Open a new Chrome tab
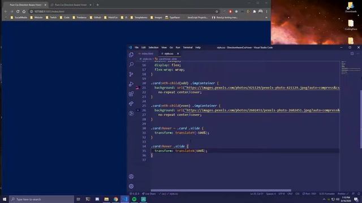Screen dimensions: 362x203 click(97, 5)
